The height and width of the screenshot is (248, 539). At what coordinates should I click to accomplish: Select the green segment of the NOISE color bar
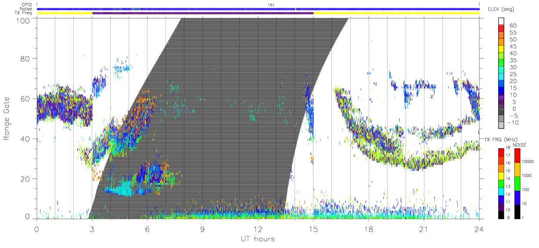coord(517,183)
